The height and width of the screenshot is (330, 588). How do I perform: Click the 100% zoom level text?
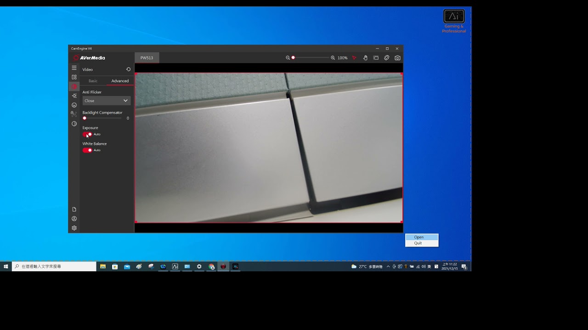pos(342,58)
